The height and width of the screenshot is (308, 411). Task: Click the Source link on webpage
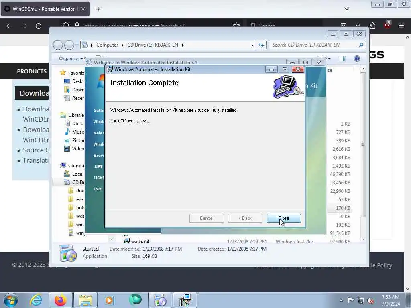(36, 150)
